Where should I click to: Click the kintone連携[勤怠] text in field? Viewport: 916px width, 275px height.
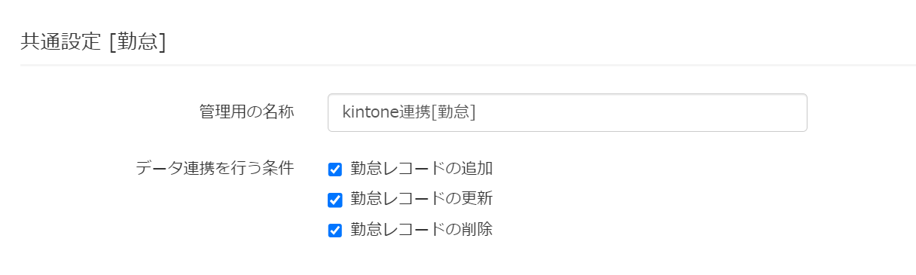click(408, 112)
